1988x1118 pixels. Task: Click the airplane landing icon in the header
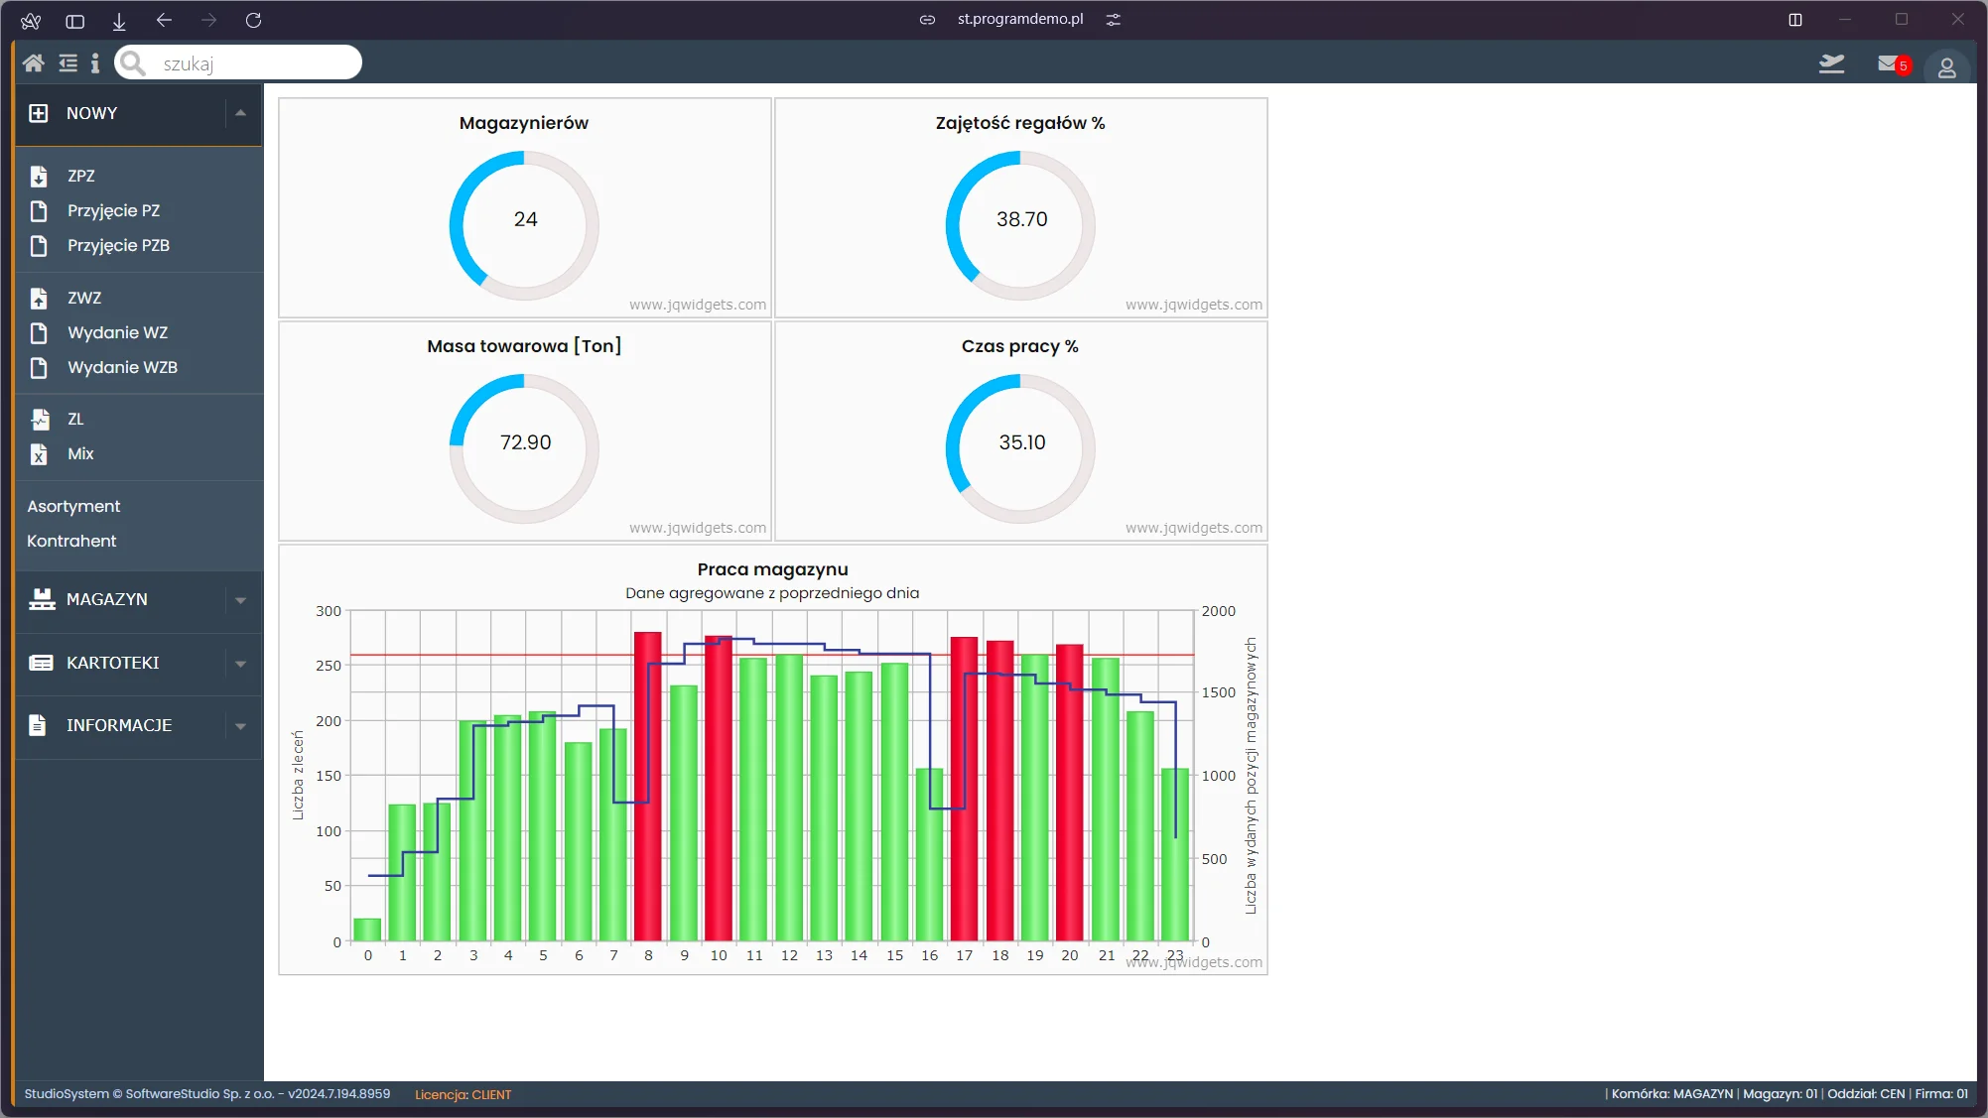click(1831, 63)
